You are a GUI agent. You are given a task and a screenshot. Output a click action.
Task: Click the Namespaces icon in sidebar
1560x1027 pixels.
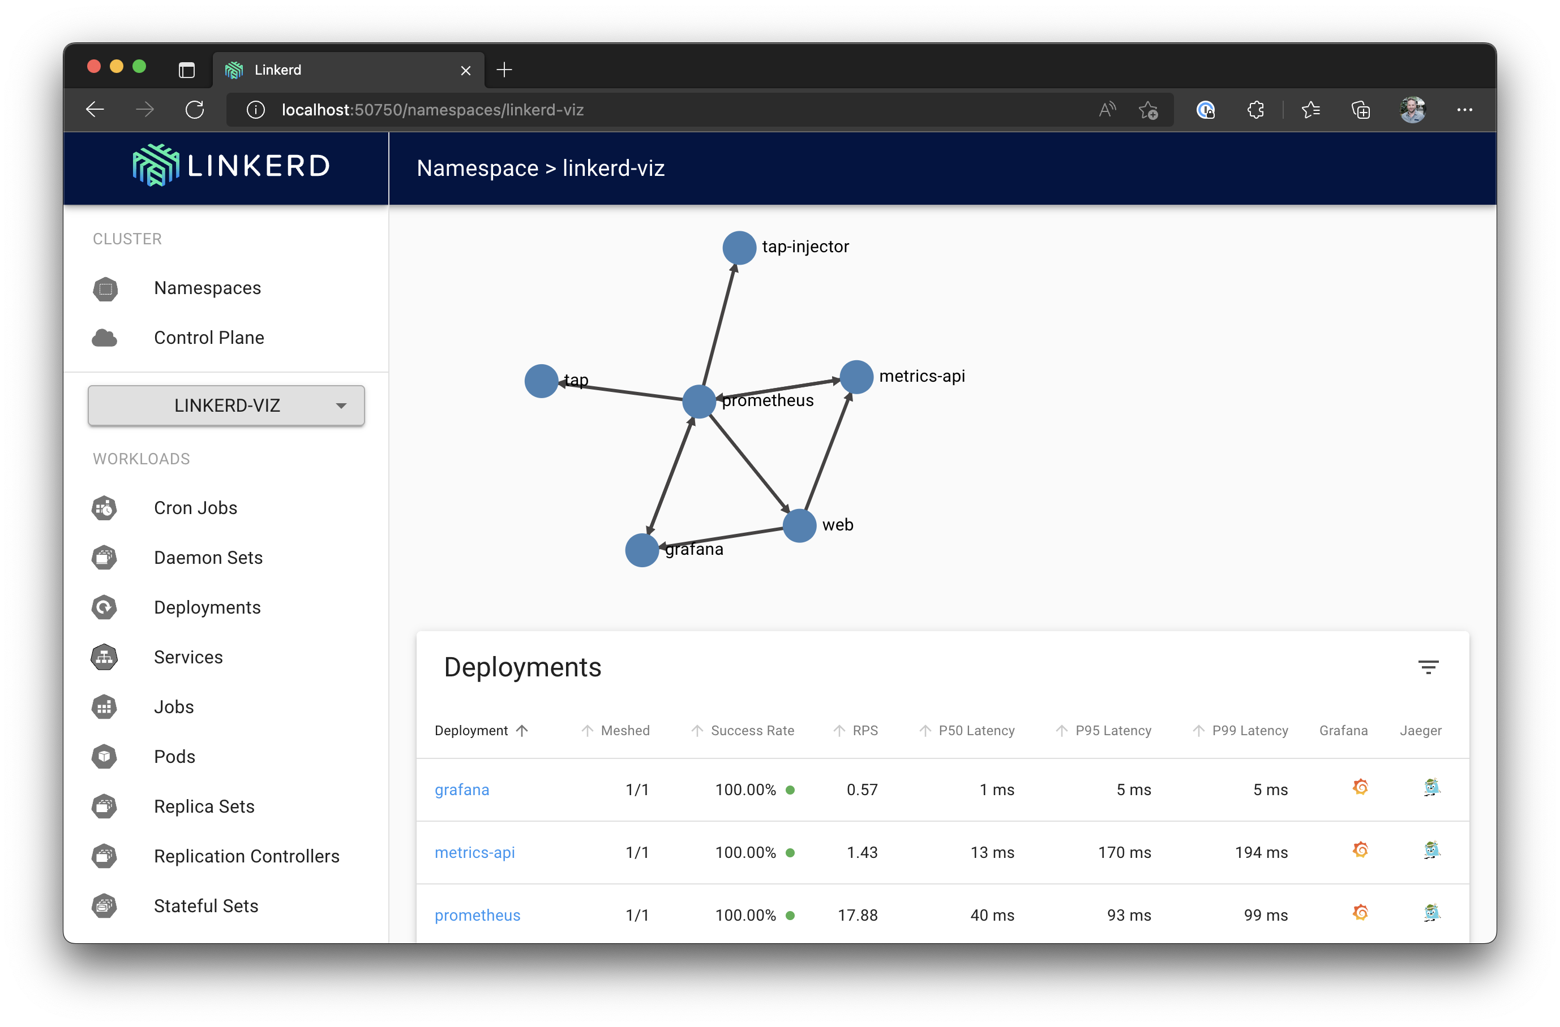pos(108,288)
